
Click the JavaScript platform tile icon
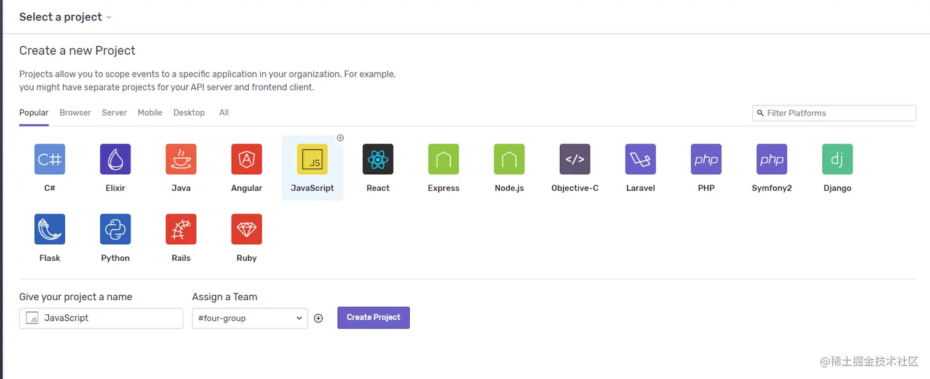click(312, 159)
